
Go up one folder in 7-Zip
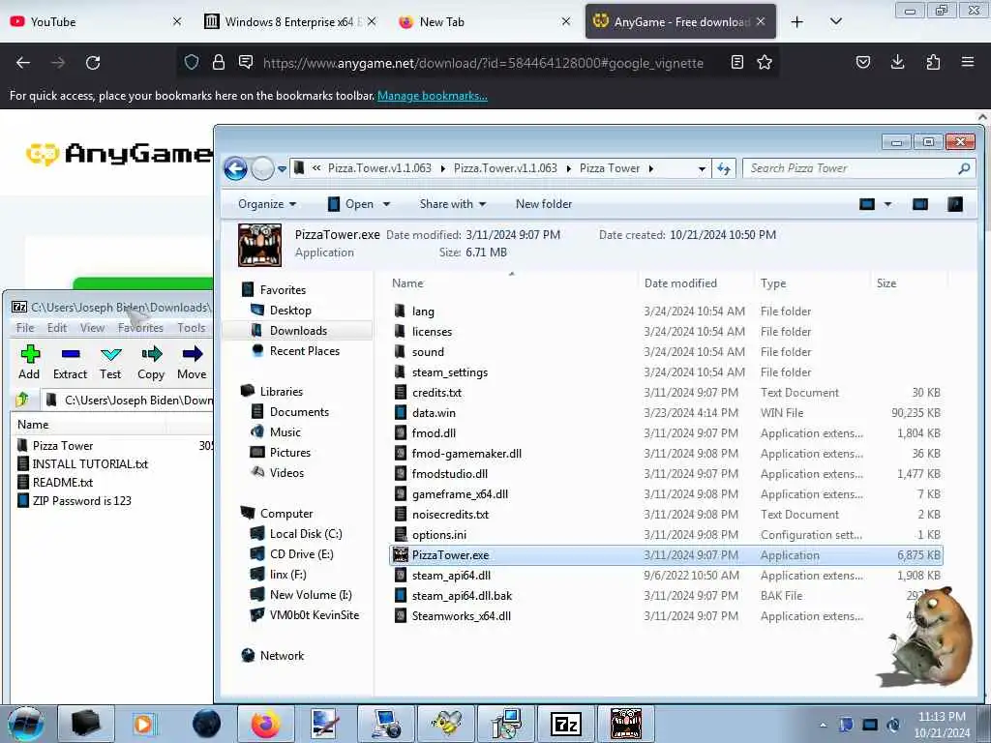pyautogui.click(x=22, y=400)
